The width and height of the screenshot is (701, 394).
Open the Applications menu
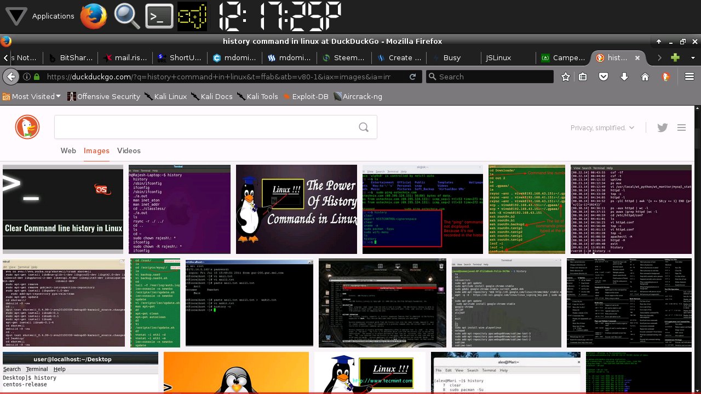[x=39, y=16]
